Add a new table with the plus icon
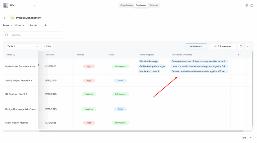Viewport: 257px width, 143px height. (x=45, y=25)
